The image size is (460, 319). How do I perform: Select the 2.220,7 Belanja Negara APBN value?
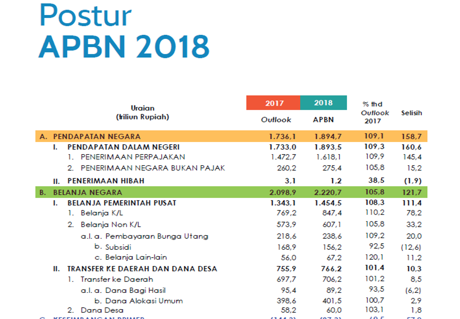[x=328, y=192]
